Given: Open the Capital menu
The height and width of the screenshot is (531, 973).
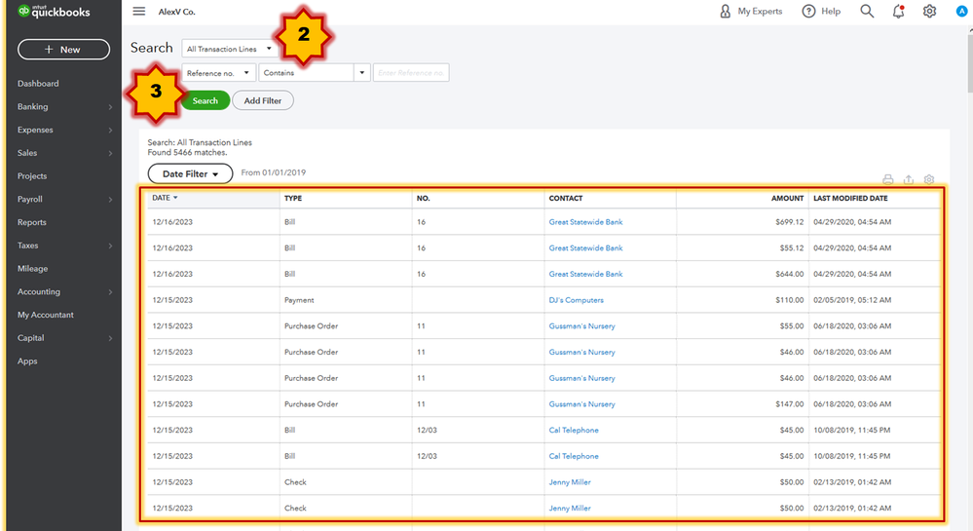Looking at the screenshot, I should (31, 338).
